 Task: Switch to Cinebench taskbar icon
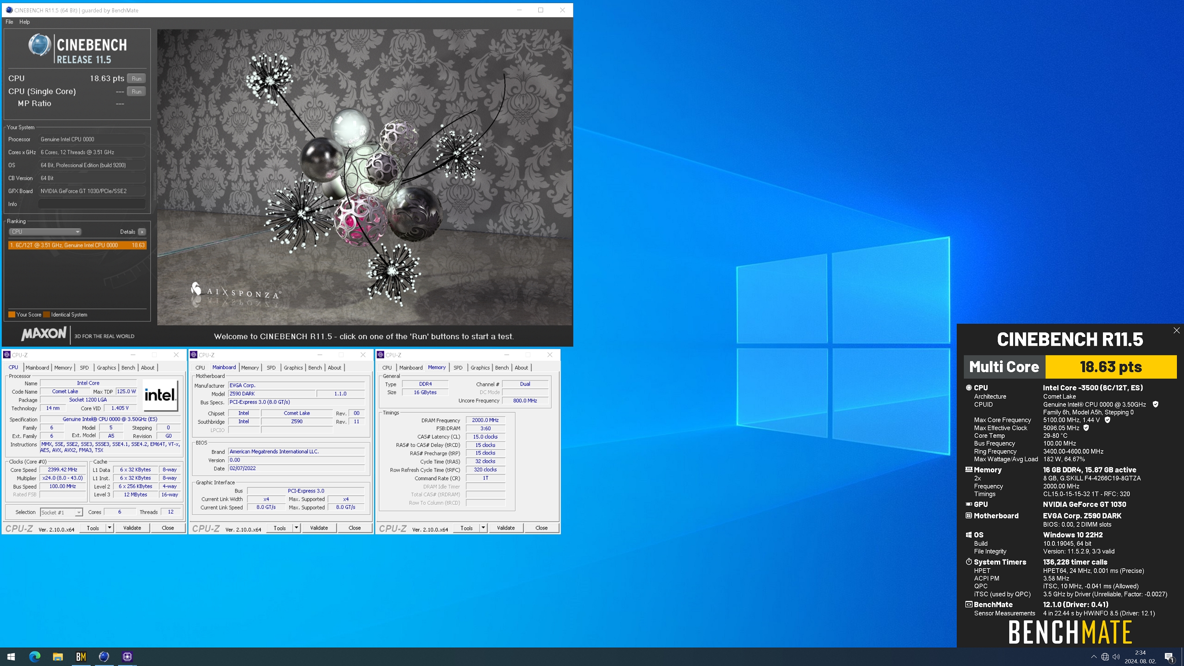tap(104, 656)
